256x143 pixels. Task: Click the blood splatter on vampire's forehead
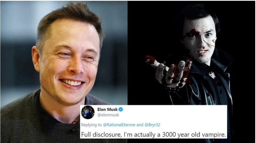[193, 32]
